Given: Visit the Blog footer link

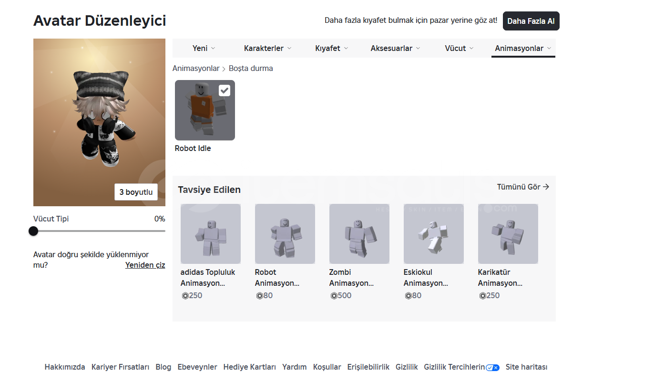Looking at the screenshot, I should click(163, 367).
